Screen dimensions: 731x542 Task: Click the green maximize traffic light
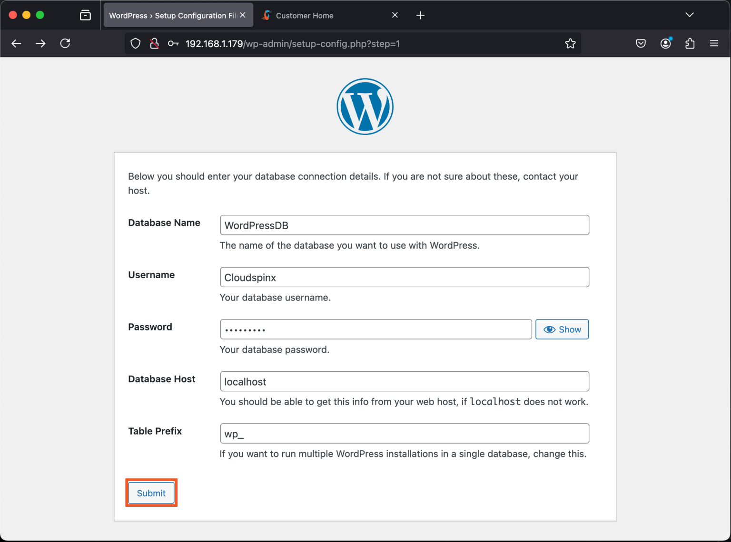click(x=40, y=15)
